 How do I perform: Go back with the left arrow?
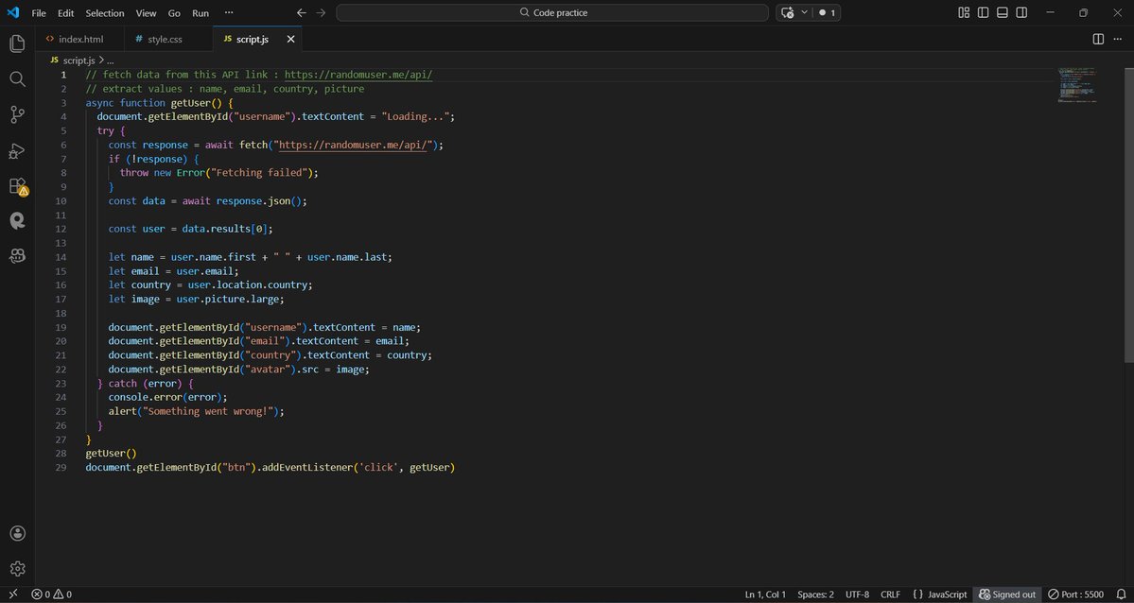pos(302,13)
